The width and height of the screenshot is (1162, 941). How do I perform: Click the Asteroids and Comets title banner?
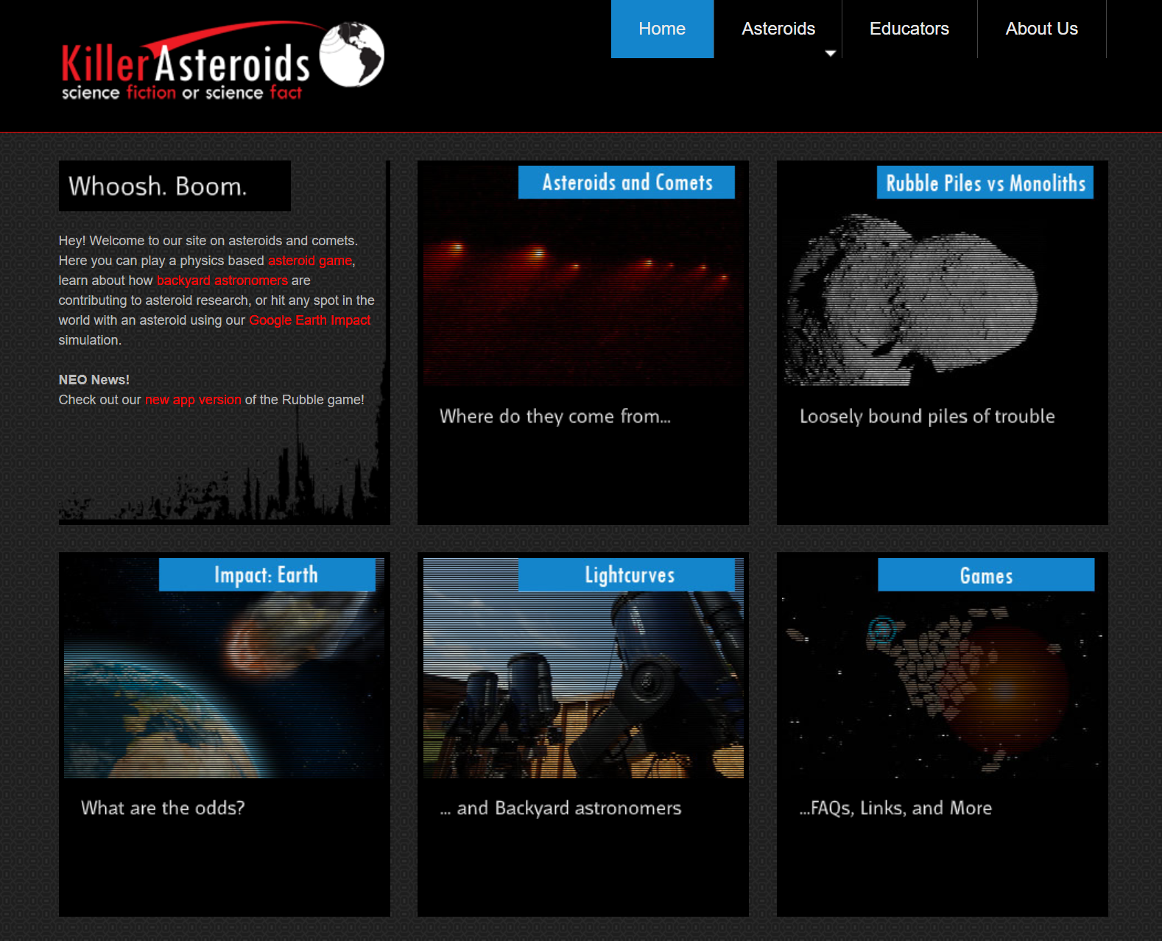coord(627,182)
